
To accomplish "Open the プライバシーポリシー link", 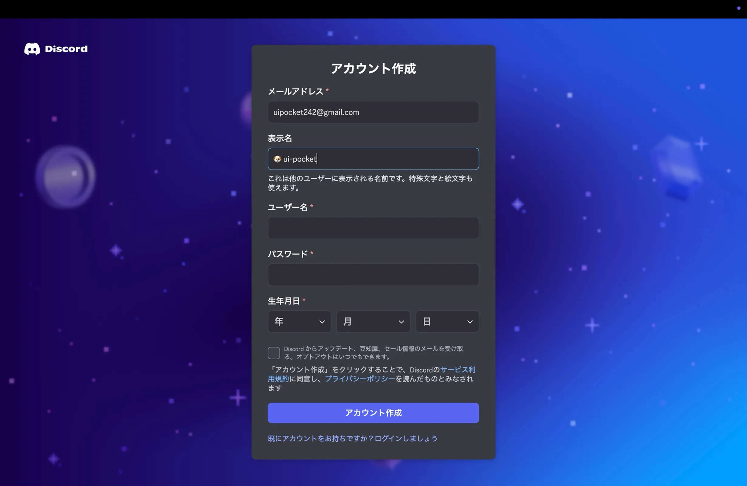I will point(359,379).
